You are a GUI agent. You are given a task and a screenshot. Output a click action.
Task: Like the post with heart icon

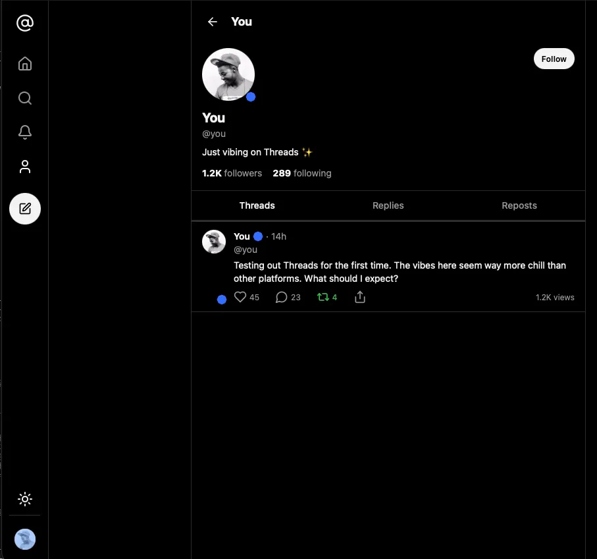click(x=240, y=297)
